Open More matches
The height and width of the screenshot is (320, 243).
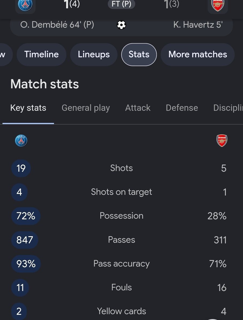[198, 54]
